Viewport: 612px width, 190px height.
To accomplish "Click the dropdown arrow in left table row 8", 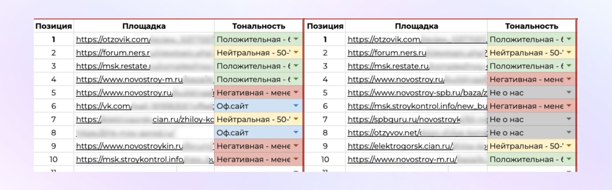I will coord(296,133).
